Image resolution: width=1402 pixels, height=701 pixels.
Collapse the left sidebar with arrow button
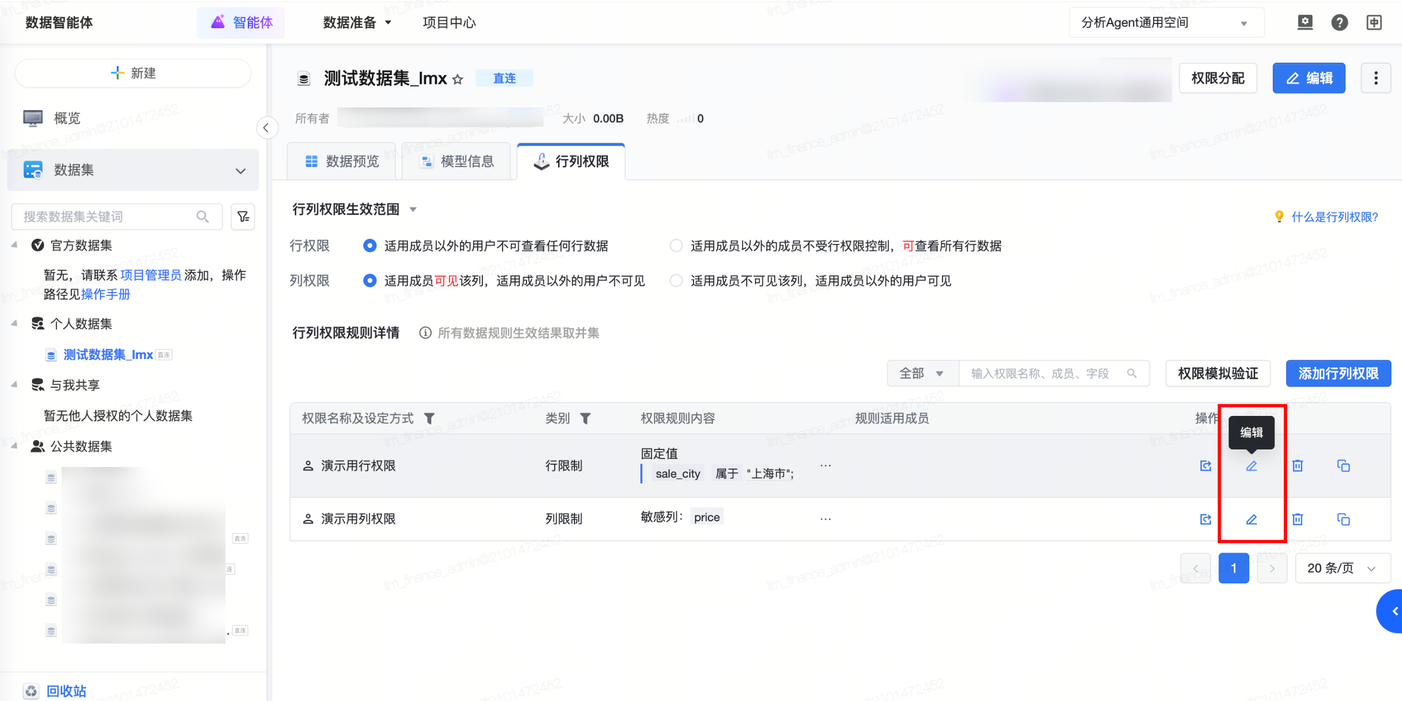click(266, 128)
